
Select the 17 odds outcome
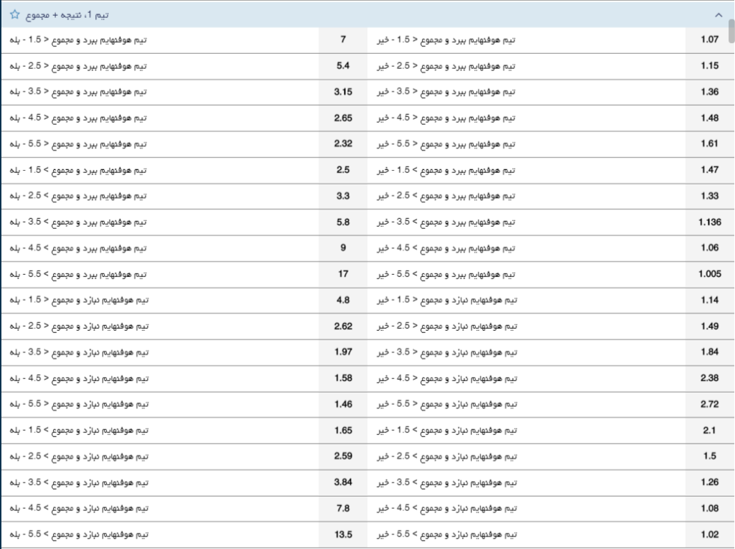click(x=342, y=274)
